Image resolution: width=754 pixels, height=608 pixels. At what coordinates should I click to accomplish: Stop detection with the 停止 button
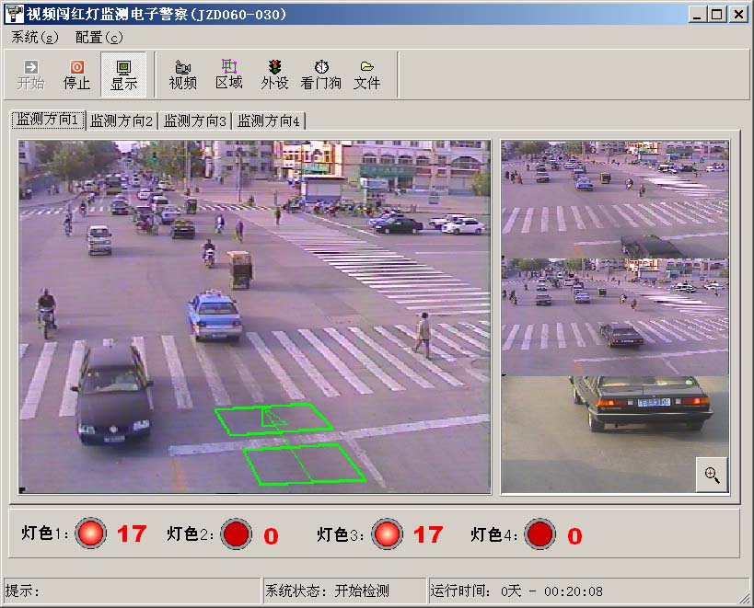click(77, 75)
